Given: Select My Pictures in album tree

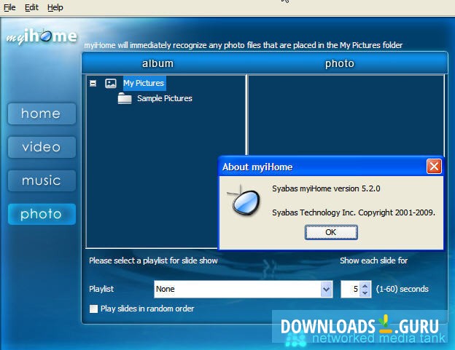Looking at the screenshot, I should click(144, 83).
